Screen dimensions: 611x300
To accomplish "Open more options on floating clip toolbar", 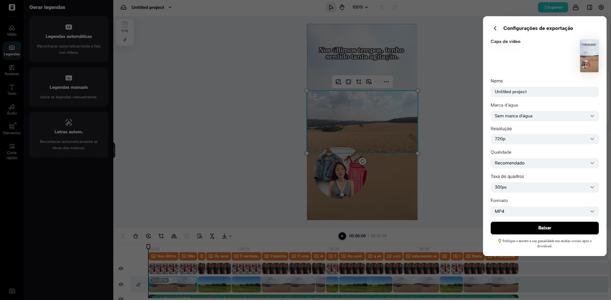I will (386, 82).
